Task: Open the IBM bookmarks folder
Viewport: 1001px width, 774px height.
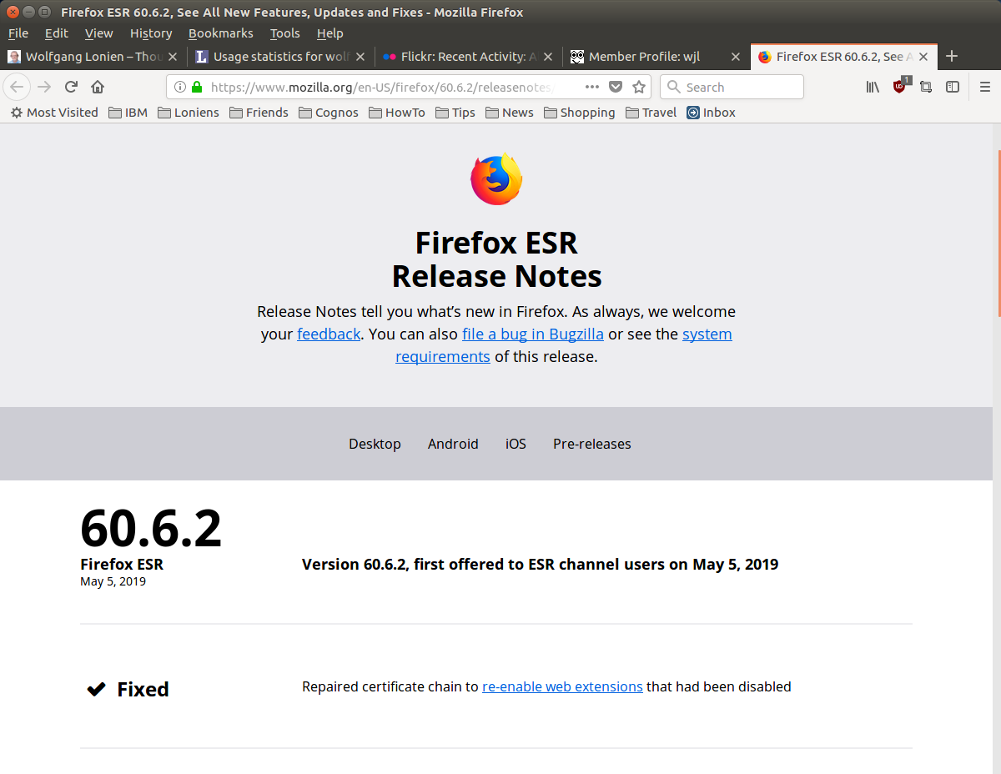Action: pyautogui.click(x=128, y=113)
